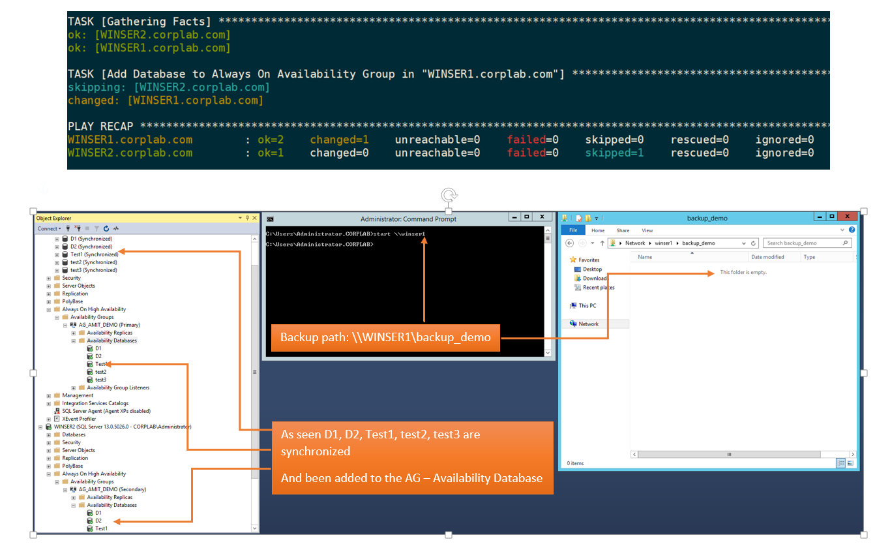Click the Filter funnel icon in Object Explorer
This screenshot has height=546, width=875.
pyautogui.click(x=96, y=228)
